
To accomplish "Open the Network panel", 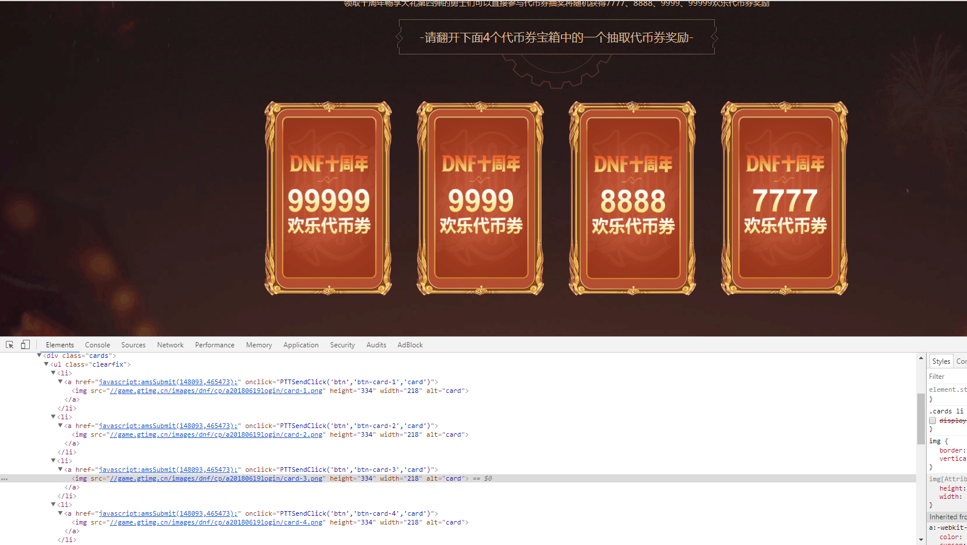I will (170, 344).
